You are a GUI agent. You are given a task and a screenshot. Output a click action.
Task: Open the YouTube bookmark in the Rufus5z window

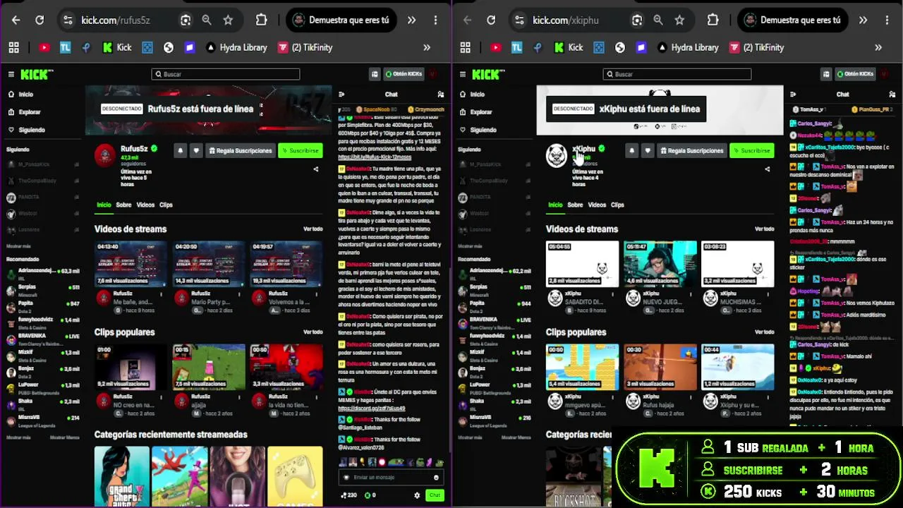click(x=44, y=47)
